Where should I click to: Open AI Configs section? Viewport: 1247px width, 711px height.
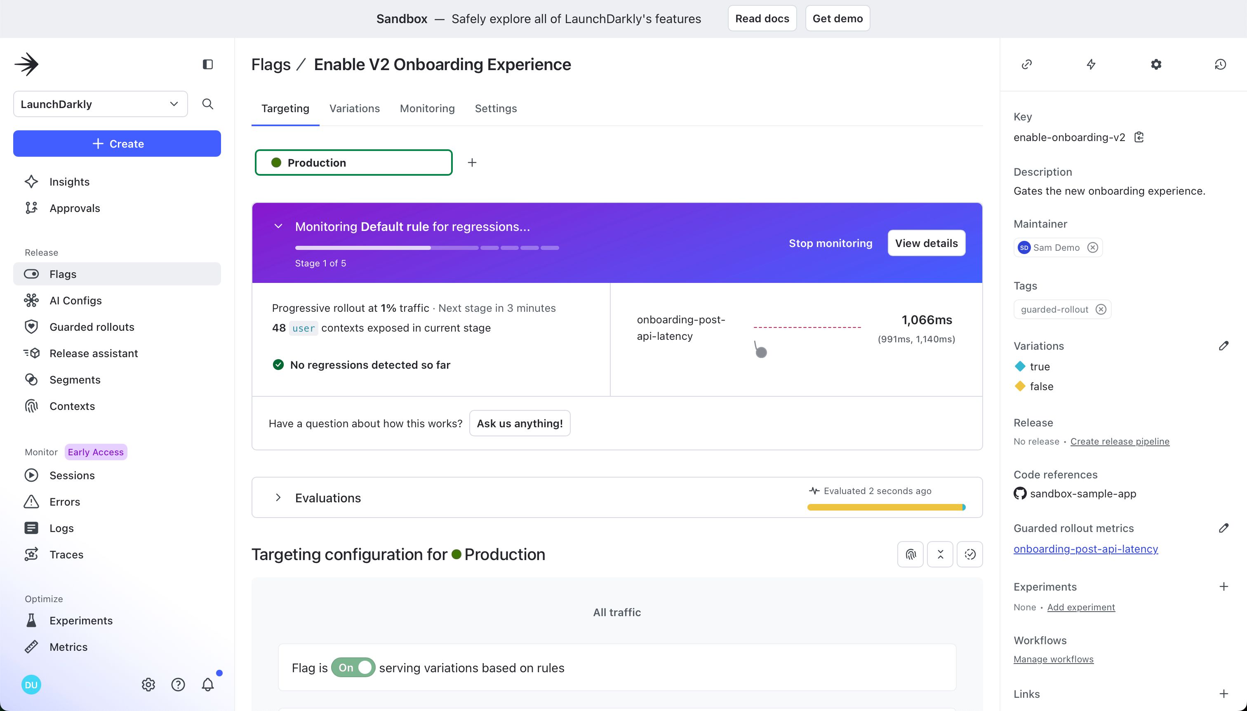click(117, 300)
